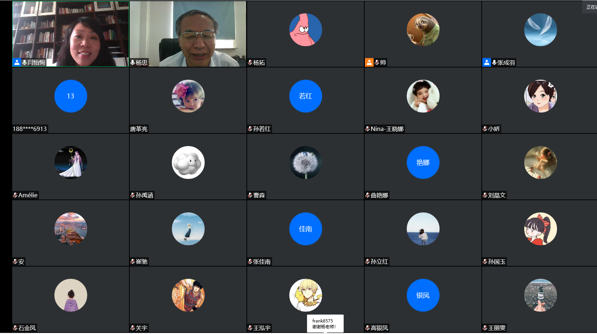Click the 188****6913 participant name label

pos(30,129)
